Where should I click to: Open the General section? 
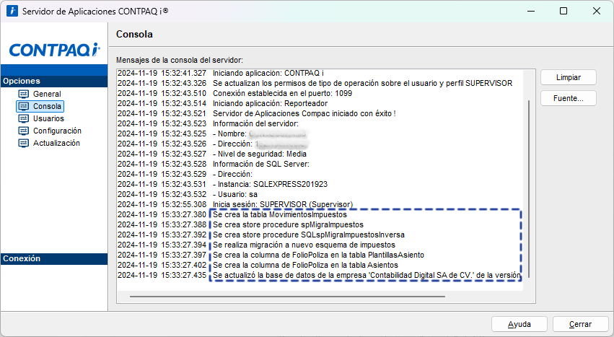[47, 94]
